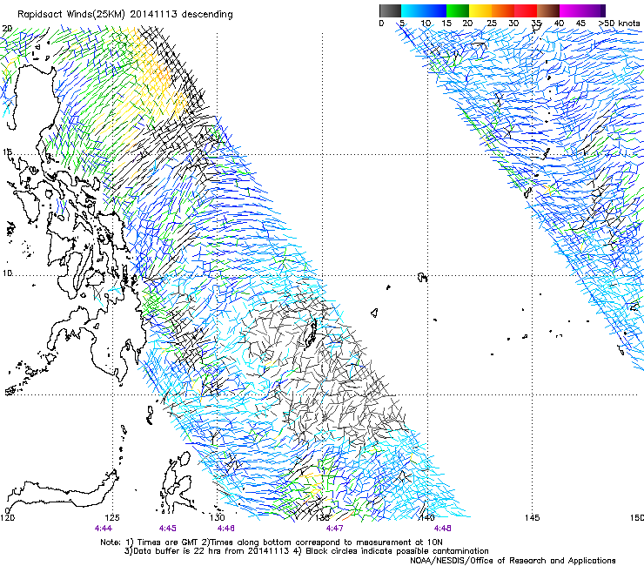Click the 'NOAA/NESDIS/Office of Research and Applications' credit

tap(513, 561)
